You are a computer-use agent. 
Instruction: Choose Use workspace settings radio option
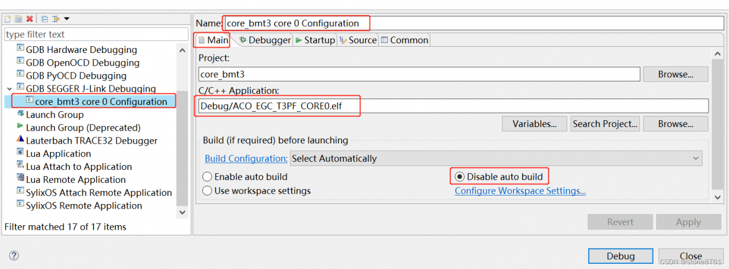(207, 191)
